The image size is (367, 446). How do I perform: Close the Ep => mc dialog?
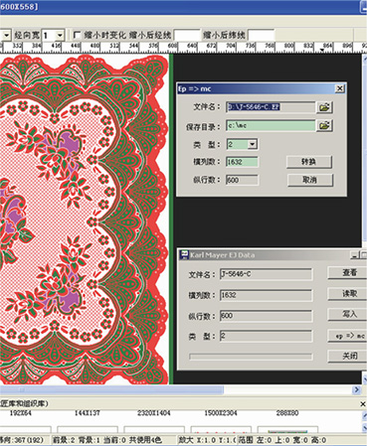click(340, 88)
